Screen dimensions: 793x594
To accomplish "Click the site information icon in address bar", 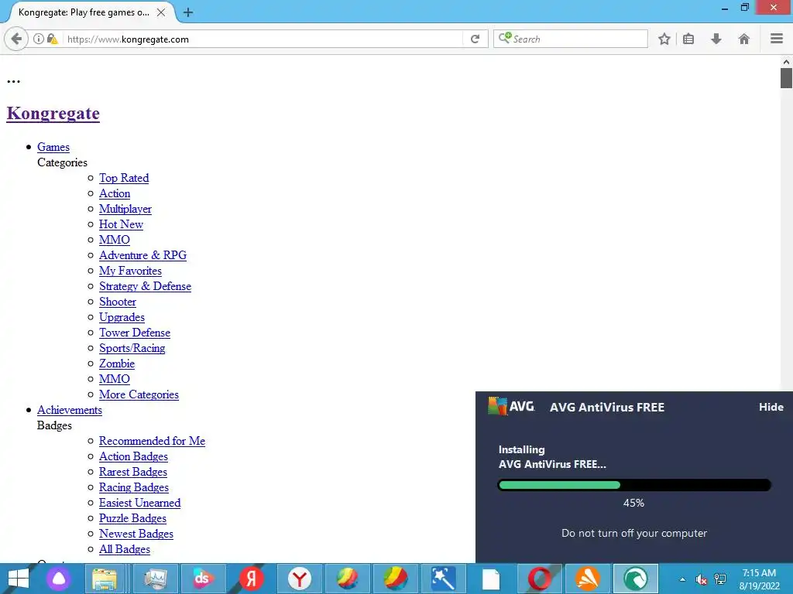I will tap(39, 39).
